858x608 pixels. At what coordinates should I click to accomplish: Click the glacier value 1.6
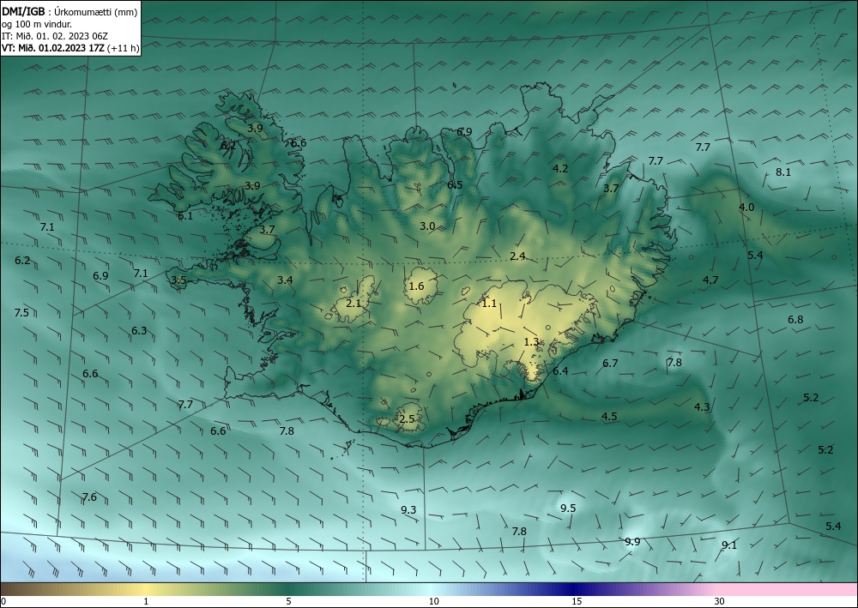(x=416, y=286)
